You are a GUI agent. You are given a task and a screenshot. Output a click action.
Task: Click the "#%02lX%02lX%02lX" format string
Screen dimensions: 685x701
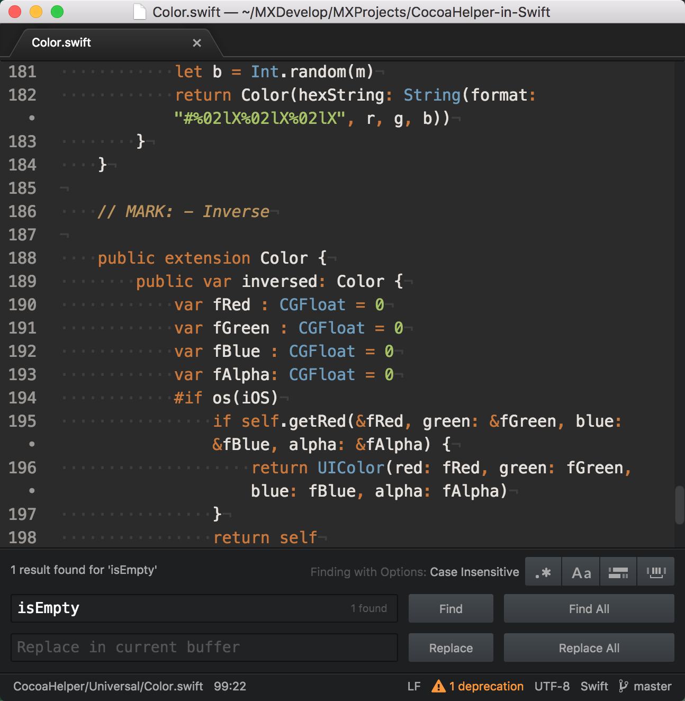click(260, 119)
